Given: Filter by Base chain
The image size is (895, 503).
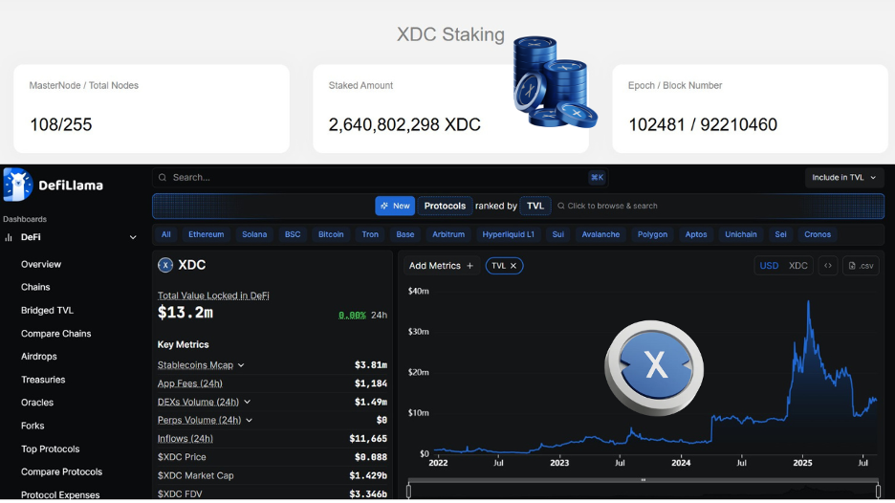Looking at the screenshot, I should pos(405,234).
